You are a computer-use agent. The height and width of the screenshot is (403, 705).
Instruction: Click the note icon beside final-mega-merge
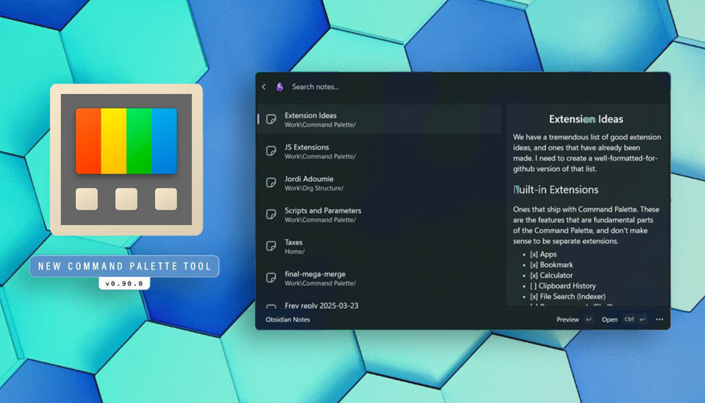(x=271, y=278)
